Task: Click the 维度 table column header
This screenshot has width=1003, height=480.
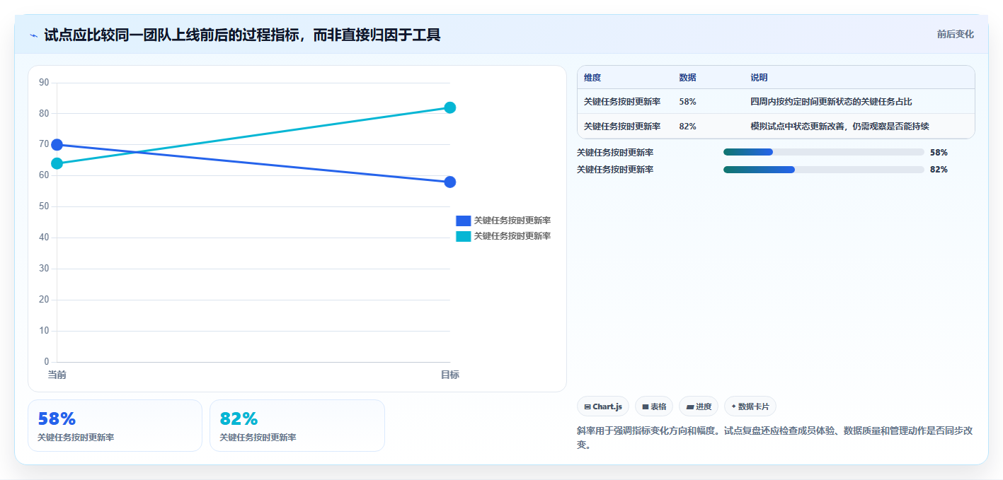Action: (x=592, y=78)
